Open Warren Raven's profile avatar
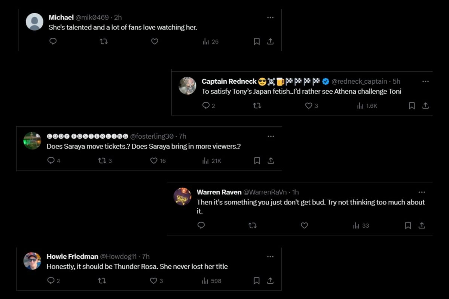Screen dimensions: 449x299 coord(183,197)
